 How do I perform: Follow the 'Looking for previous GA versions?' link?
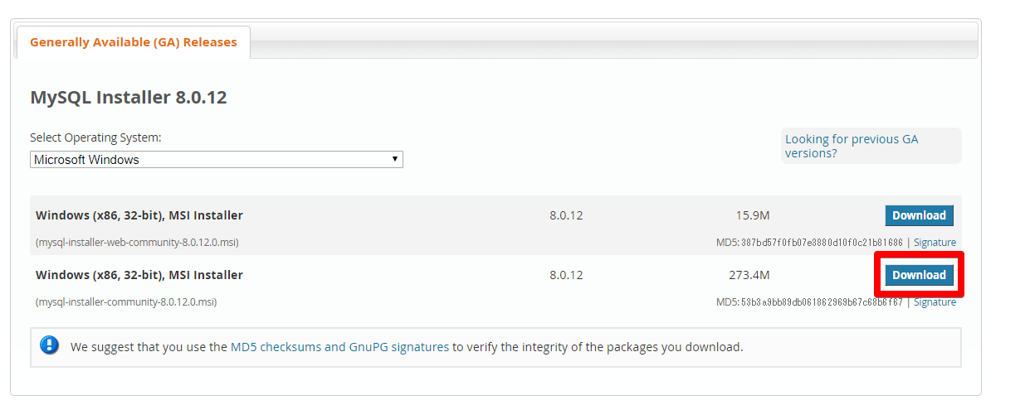click(852, 146)
